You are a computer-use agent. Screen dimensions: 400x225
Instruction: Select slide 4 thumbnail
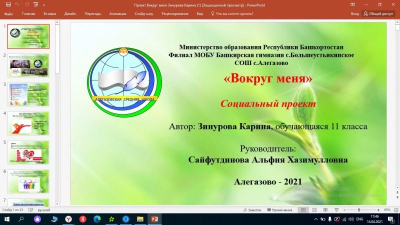28,123
